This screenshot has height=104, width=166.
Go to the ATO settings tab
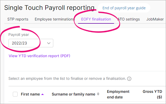pos(129,19)
